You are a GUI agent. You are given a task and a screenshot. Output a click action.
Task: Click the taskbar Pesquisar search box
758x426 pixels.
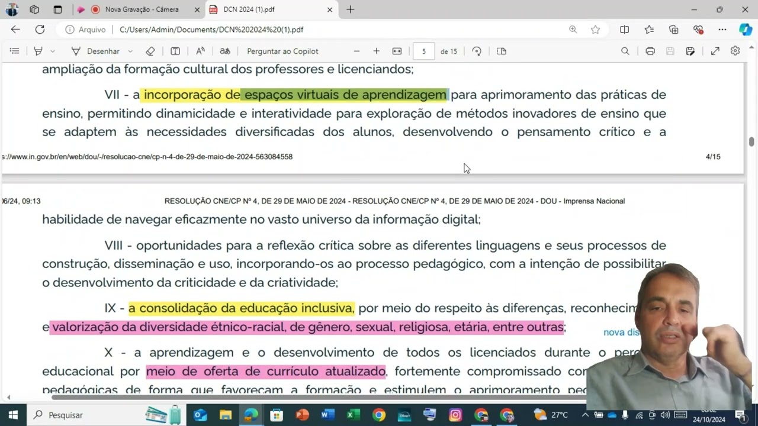(107, 415)
